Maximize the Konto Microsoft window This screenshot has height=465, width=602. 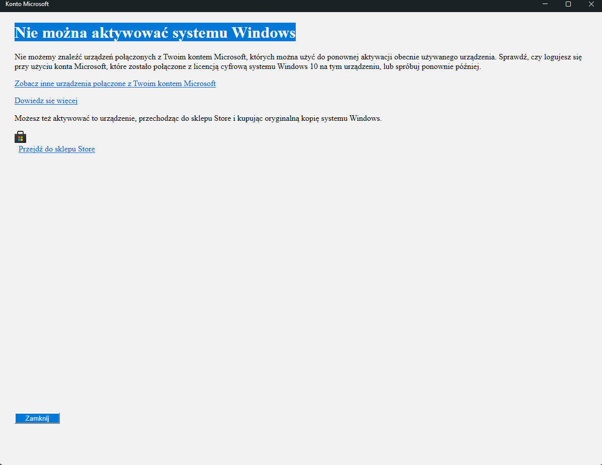tap(568, 4)
